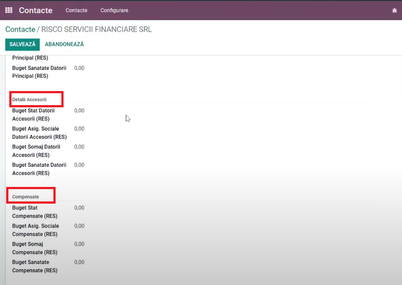Click the Compensate section heading
This screenshot has height=285, width=402.
[x=26, y=197]
